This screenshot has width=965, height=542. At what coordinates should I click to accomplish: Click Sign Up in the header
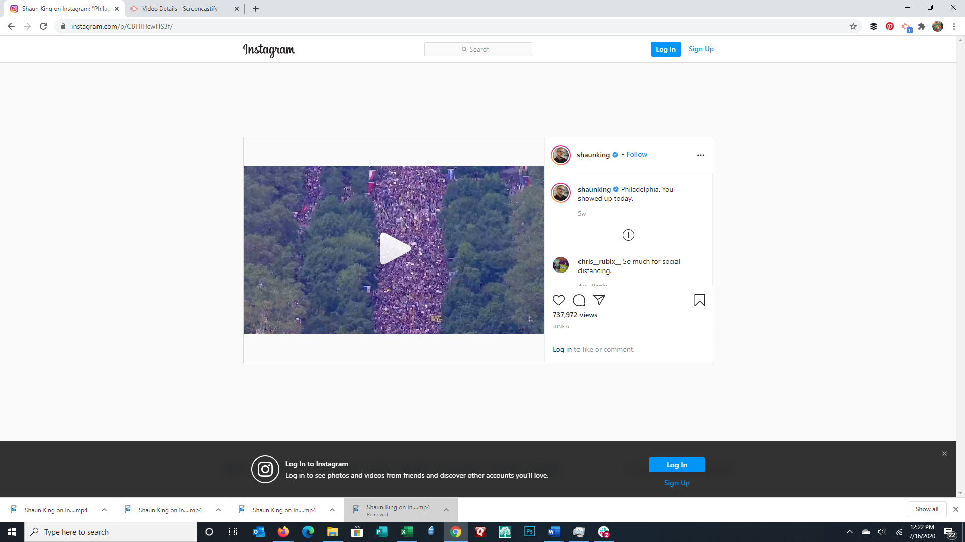click(701, 49)
